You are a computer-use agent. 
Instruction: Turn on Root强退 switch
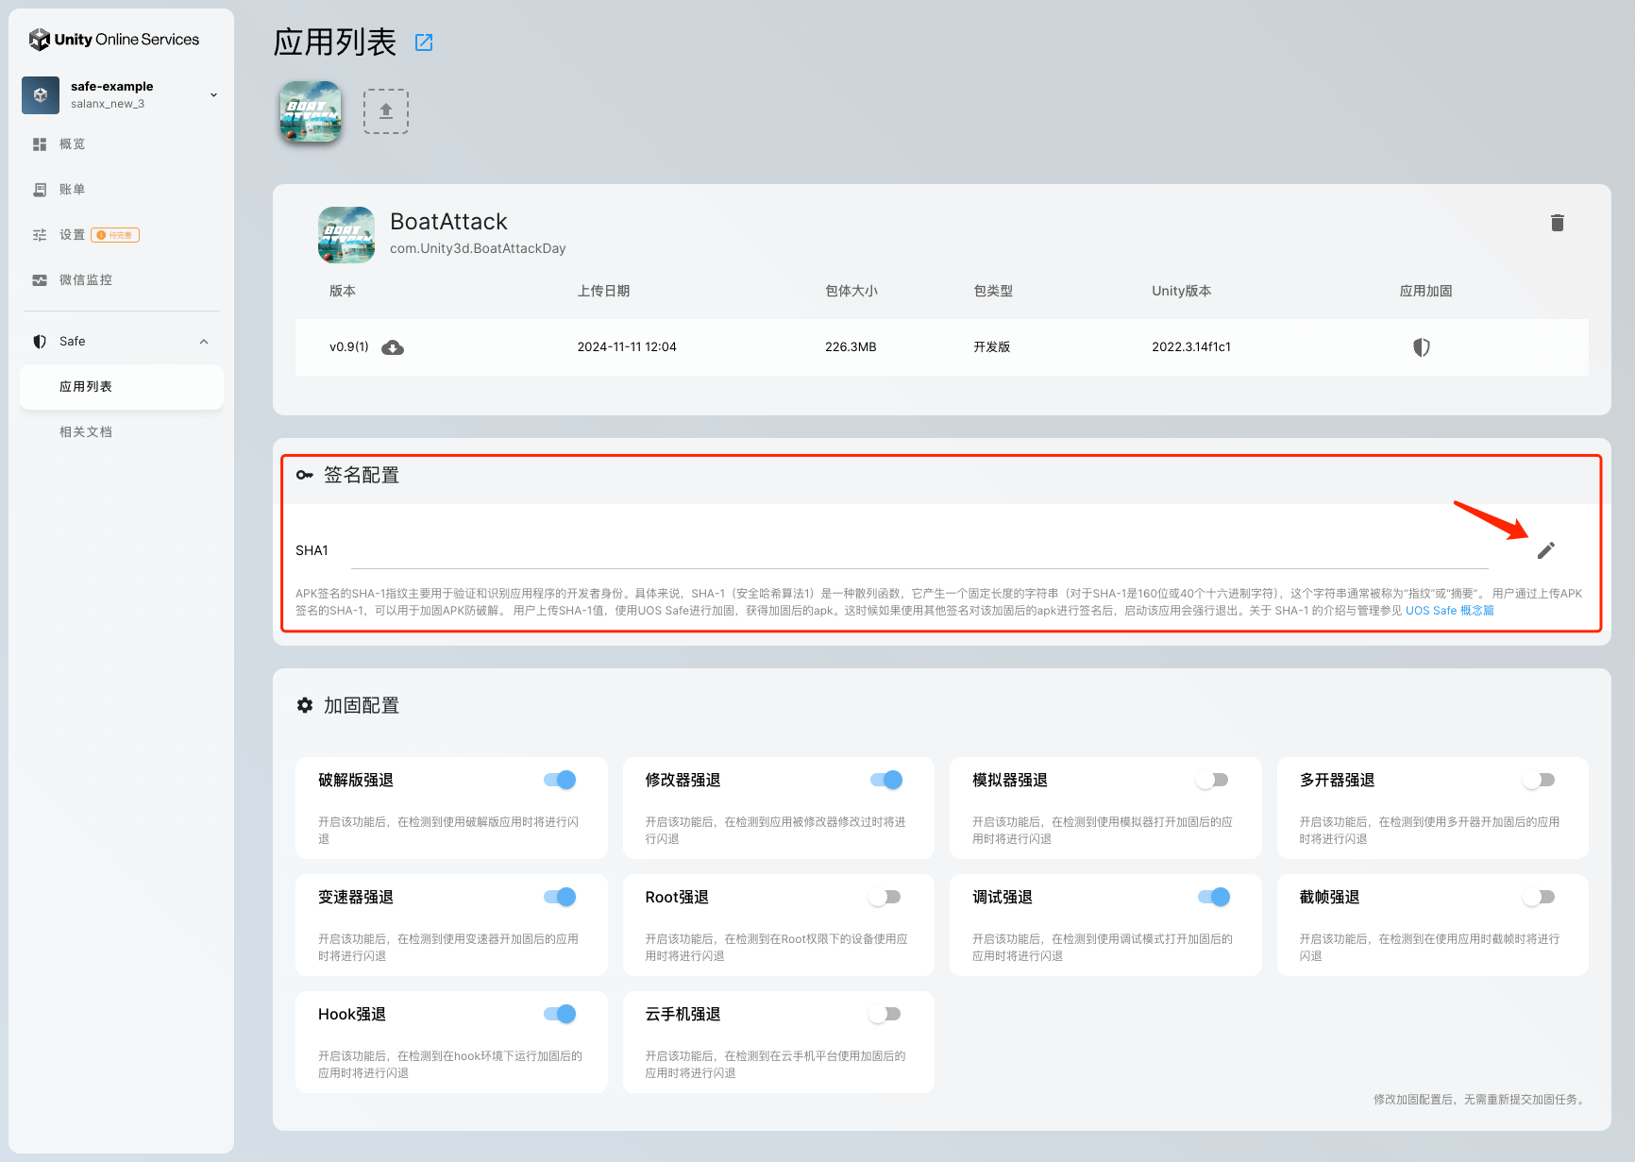[x=885, y=897]
